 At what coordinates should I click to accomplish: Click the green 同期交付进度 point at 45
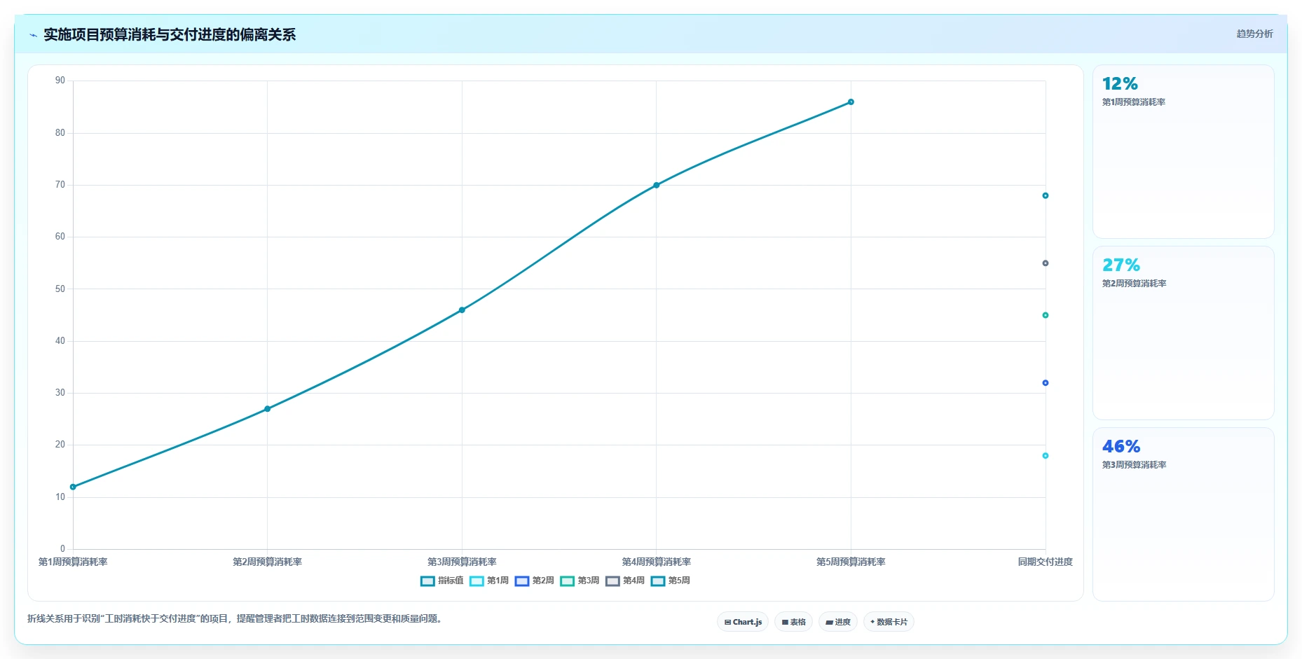(x=1046, y=315)
